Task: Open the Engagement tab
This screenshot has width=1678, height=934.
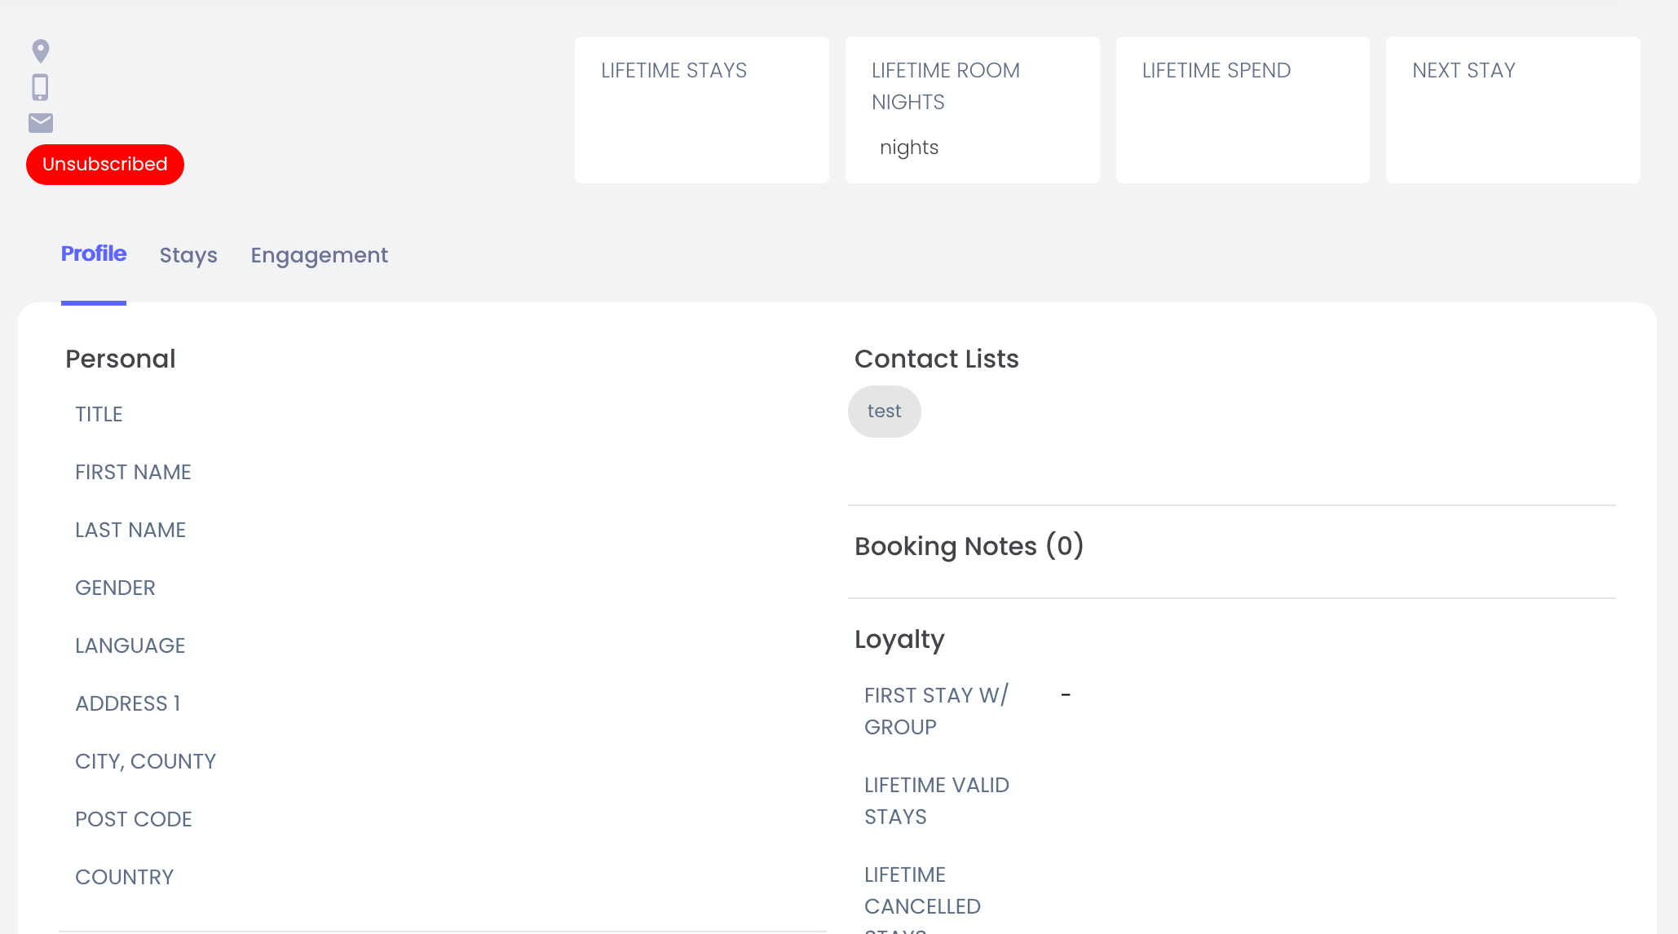Action: 319,255
